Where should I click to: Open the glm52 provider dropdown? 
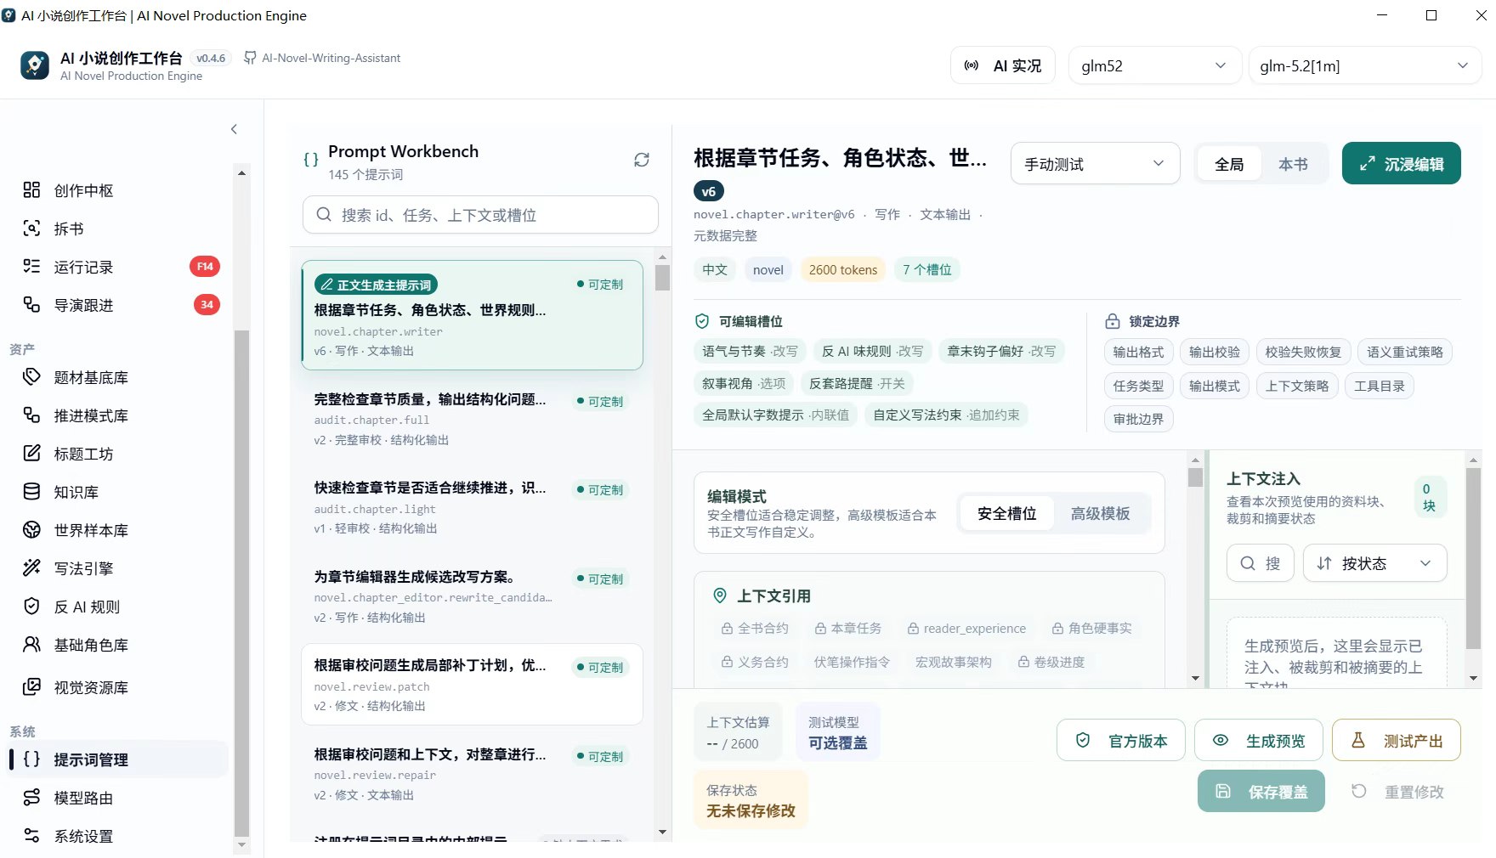click(x=1153, y=65)
